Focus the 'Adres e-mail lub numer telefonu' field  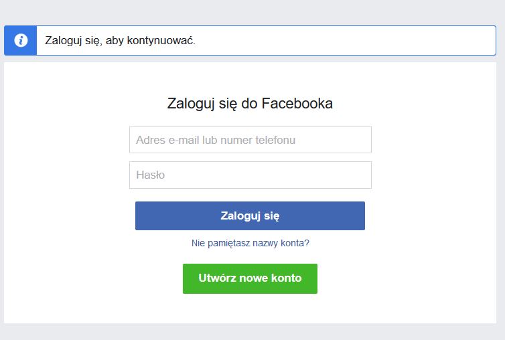pos(250,140)
